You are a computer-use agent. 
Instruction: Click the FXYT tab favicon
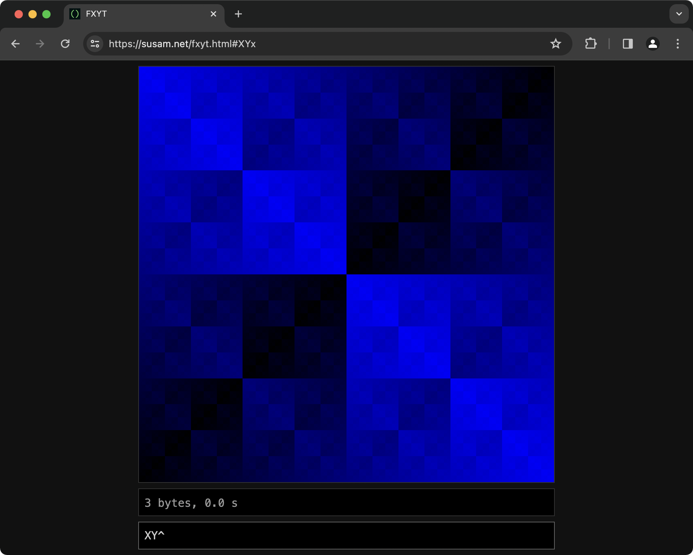(x=76, y=14)
